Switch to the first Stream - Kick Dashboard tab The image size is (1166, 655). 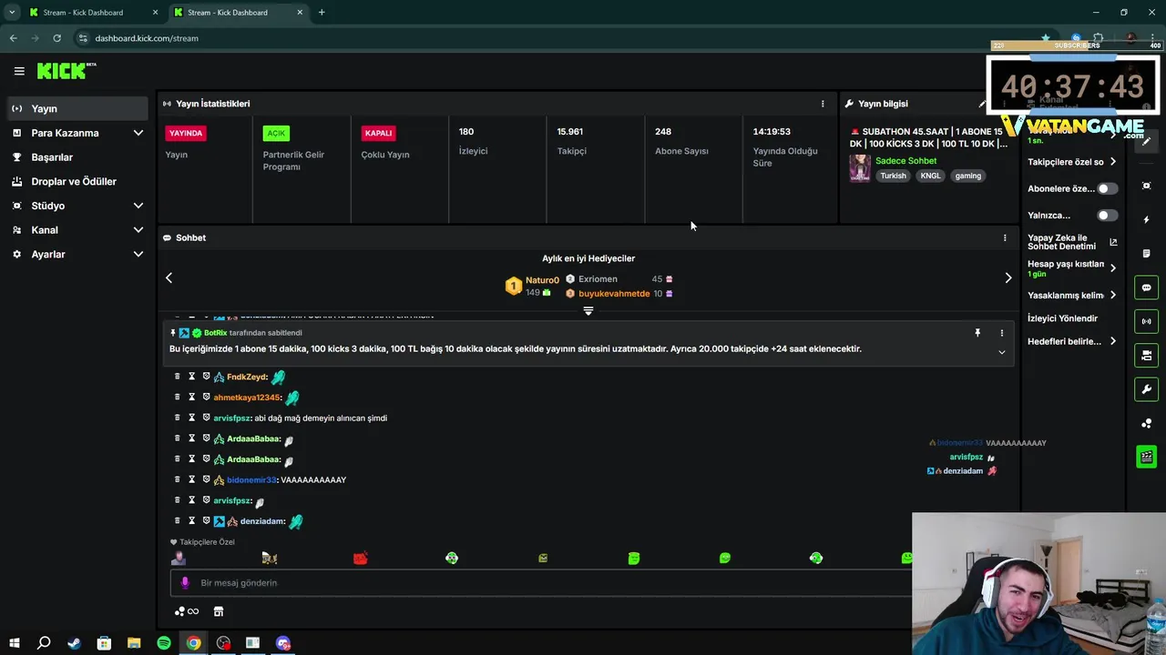pos(91,13)
